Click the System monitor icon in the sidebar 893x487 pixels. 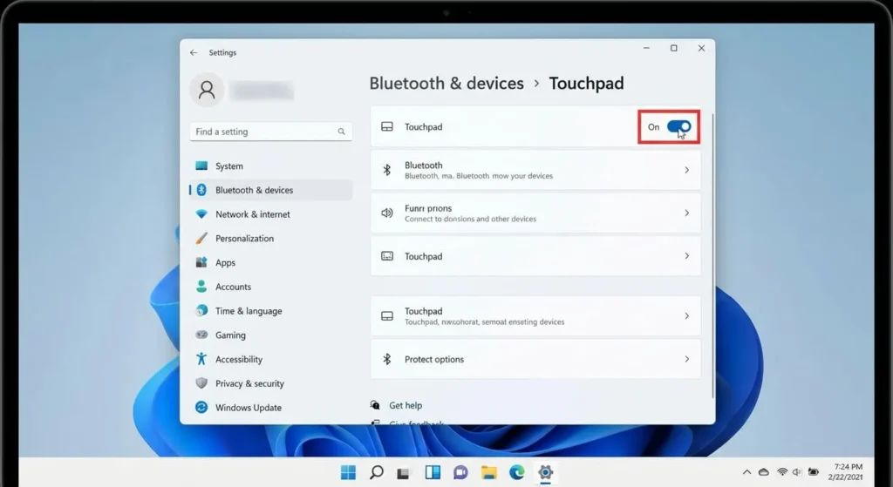coord(201,166)
